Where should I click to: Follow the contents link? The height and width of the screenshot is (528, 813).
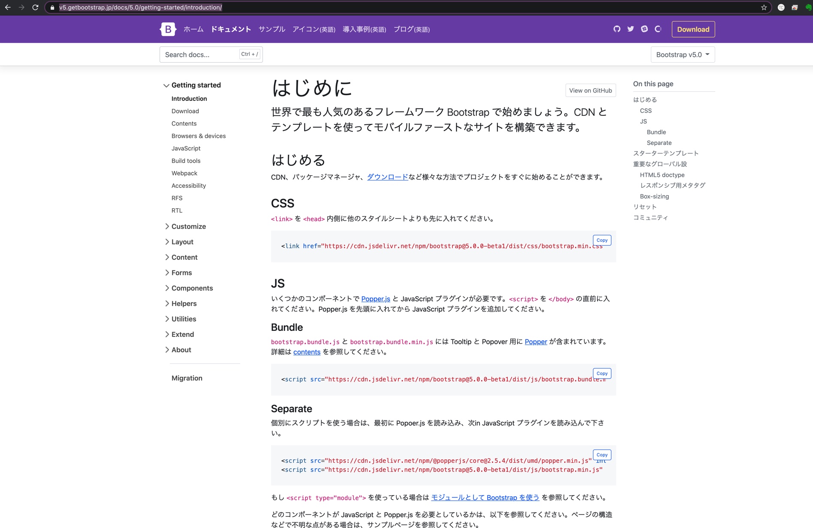pyautogui.click(x=307, y=352)
